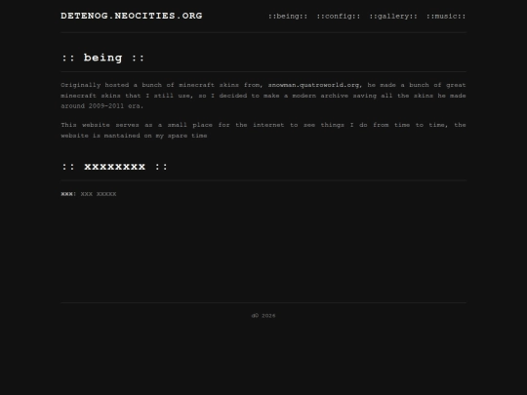Open the ::music:: nav link
The height and width of the screenshot is (395, 527).
(x=446, y=17)
